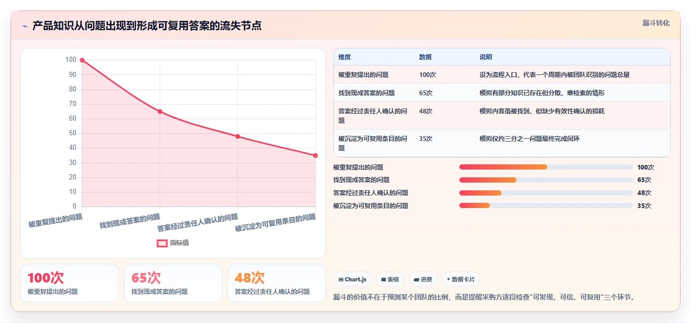Click the 65次 value in the table
This screenshot has height=323, width=691.
[x=426, y=93]
